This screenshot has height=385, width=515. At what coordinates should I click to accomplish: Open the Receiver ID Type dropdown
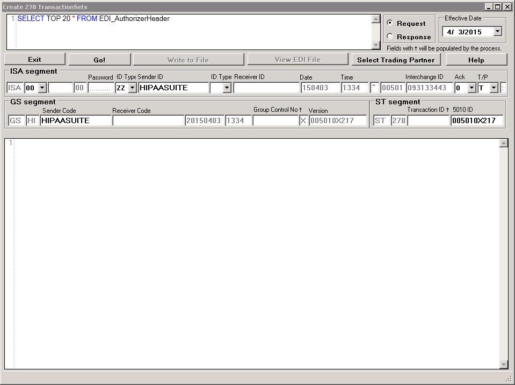click(x=228, y=87)
